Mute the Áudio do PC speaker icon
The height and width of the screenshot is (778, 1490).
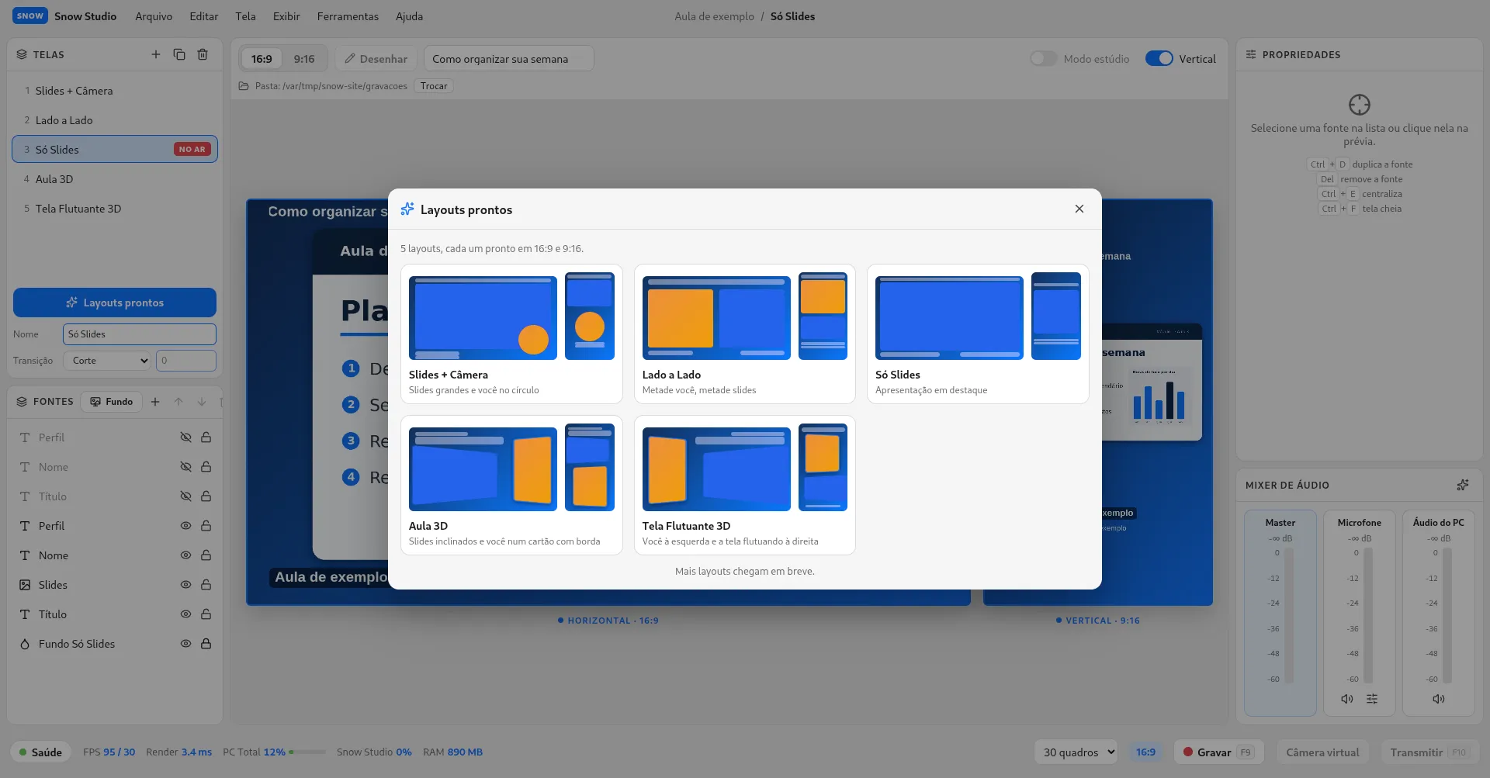click(1439, 699)
